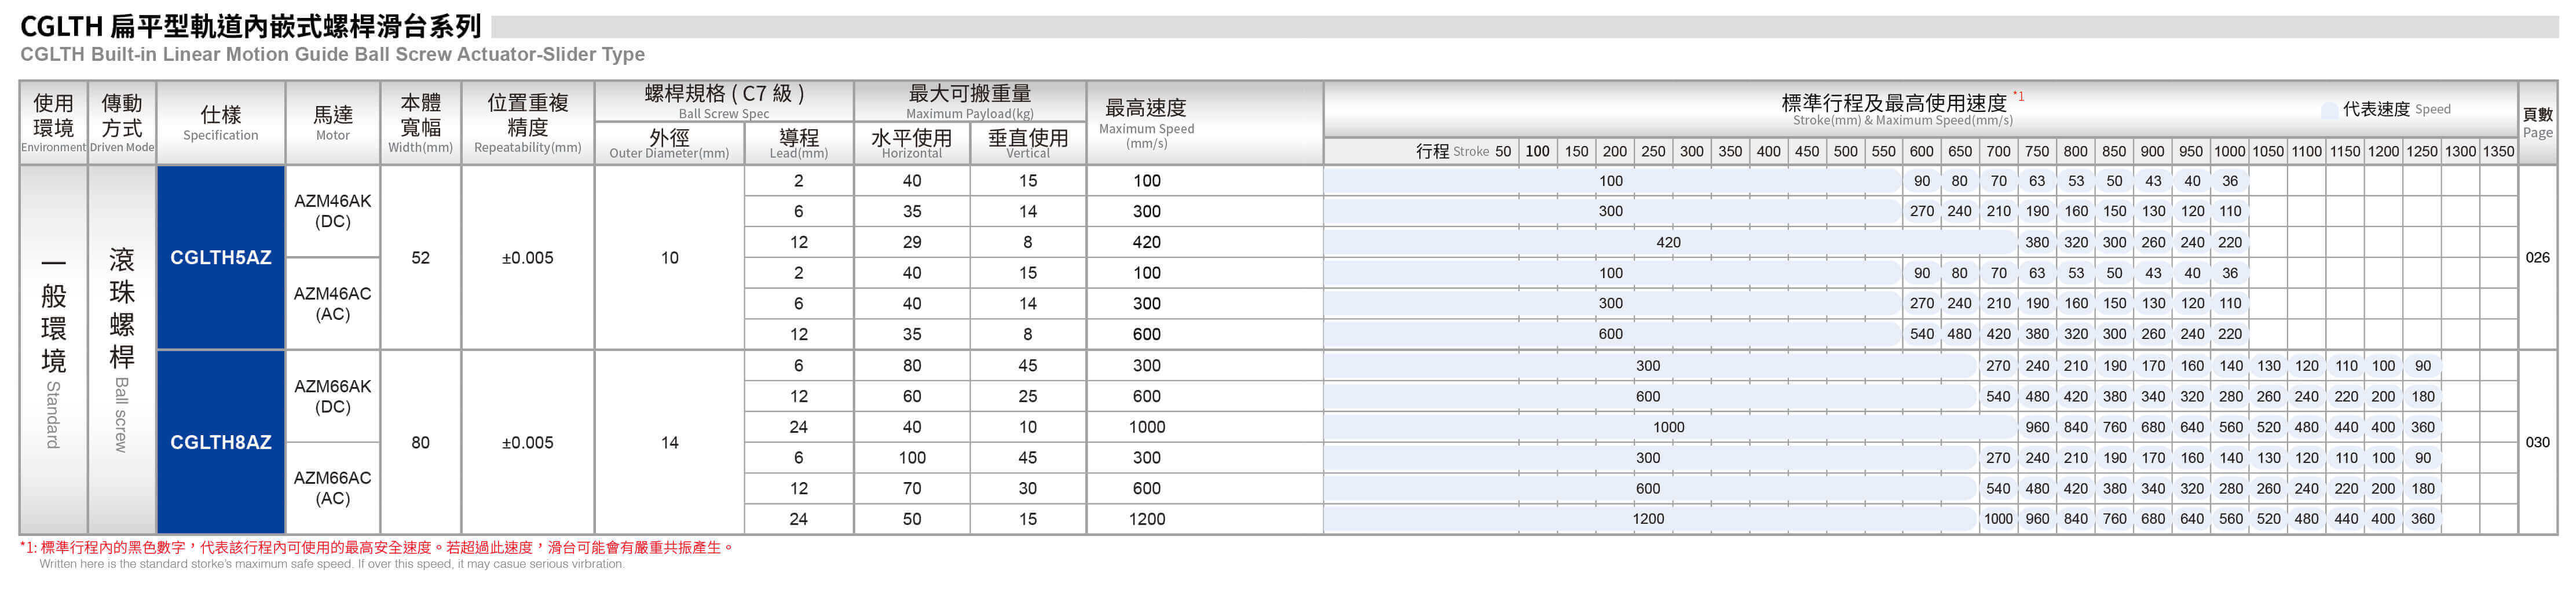Click the "±0.005" repeatability in the CGLTH8AZ row
Viewport: 2576px width, 591px height.
(528, 442)
